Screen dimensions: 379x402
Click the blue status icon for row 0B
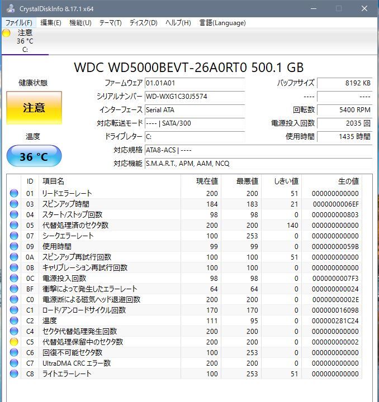pos(14,267)
